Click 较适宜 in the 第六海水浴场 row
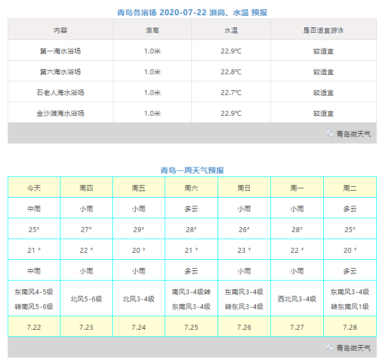This screenshot has height=362, width=385. (323, 72)
